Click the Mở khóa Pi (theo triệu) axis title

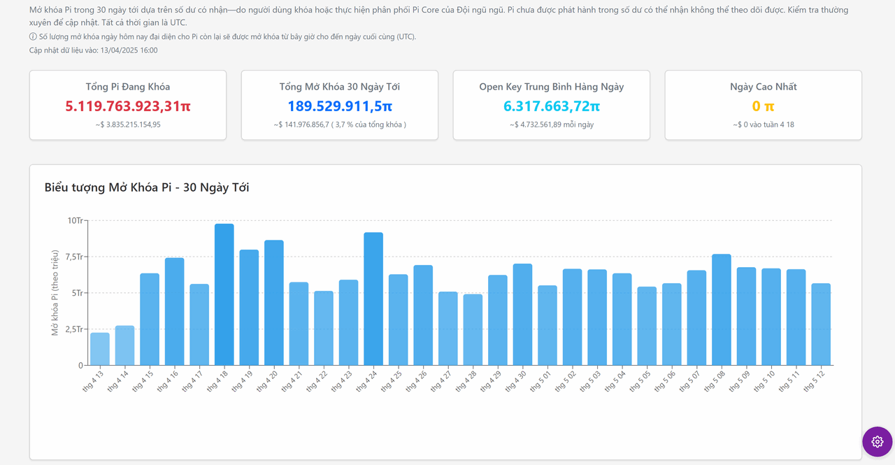(x=55, y=292)
